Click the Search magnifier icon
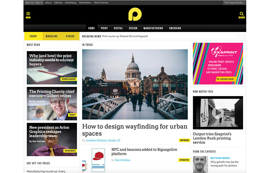This screenshot has width=270, height=173. (x=242, y=15)
